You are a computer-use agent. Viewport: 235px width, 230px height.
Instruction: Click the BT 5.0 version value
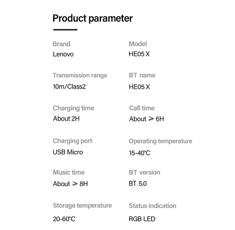[x=138, y=183]
